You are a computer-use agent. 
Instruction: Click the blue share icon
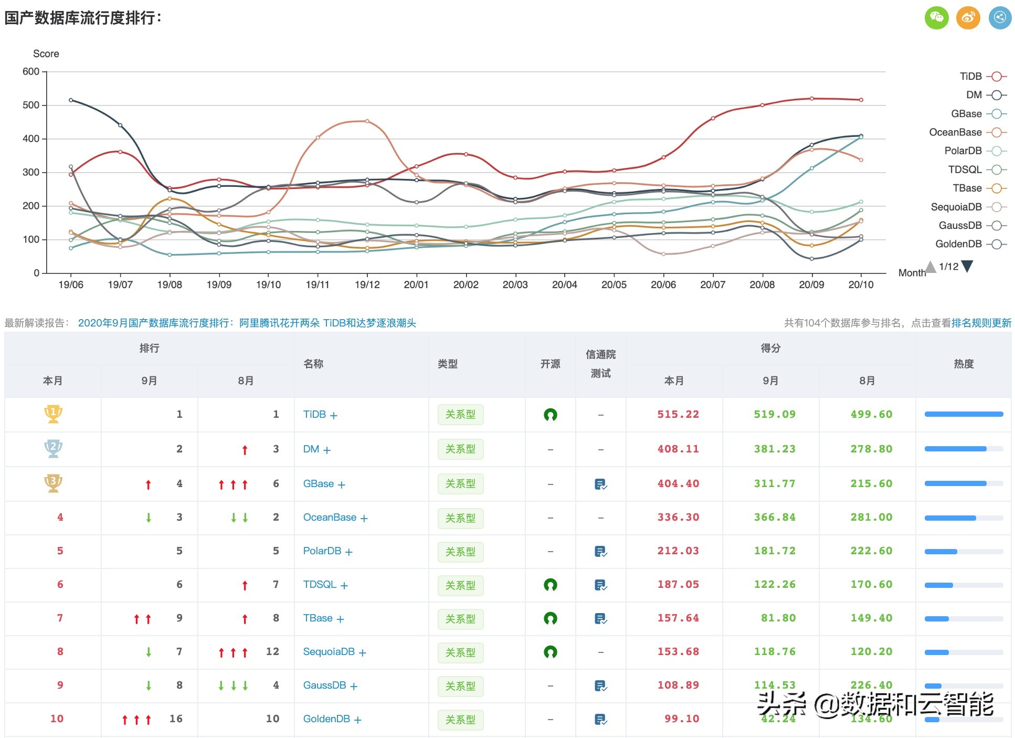[x=1000, y=17]
